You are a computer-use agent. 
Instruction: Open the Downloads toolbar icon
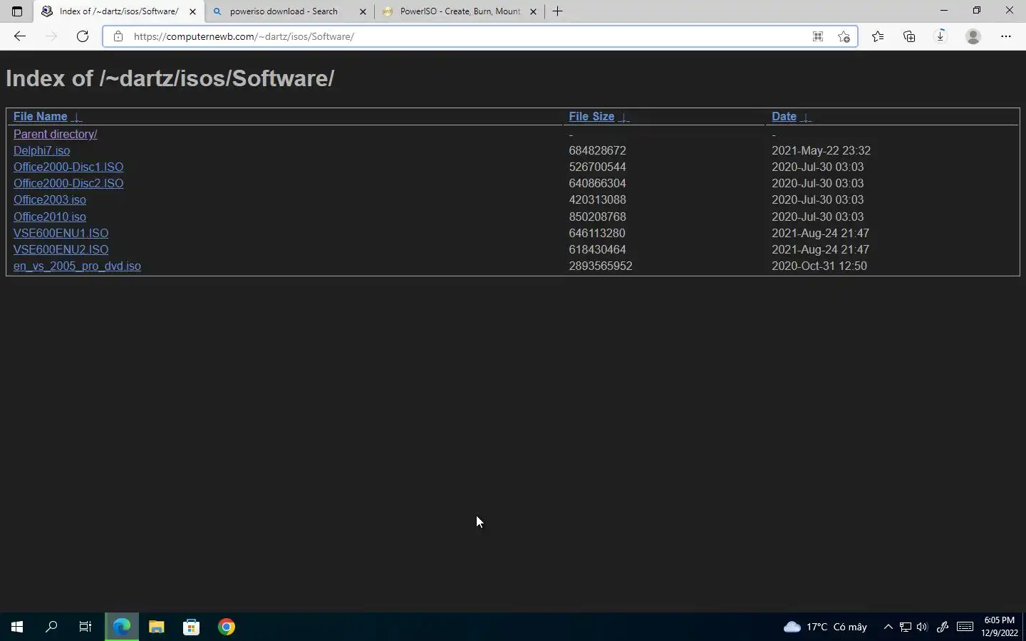(x=940, y=36)
